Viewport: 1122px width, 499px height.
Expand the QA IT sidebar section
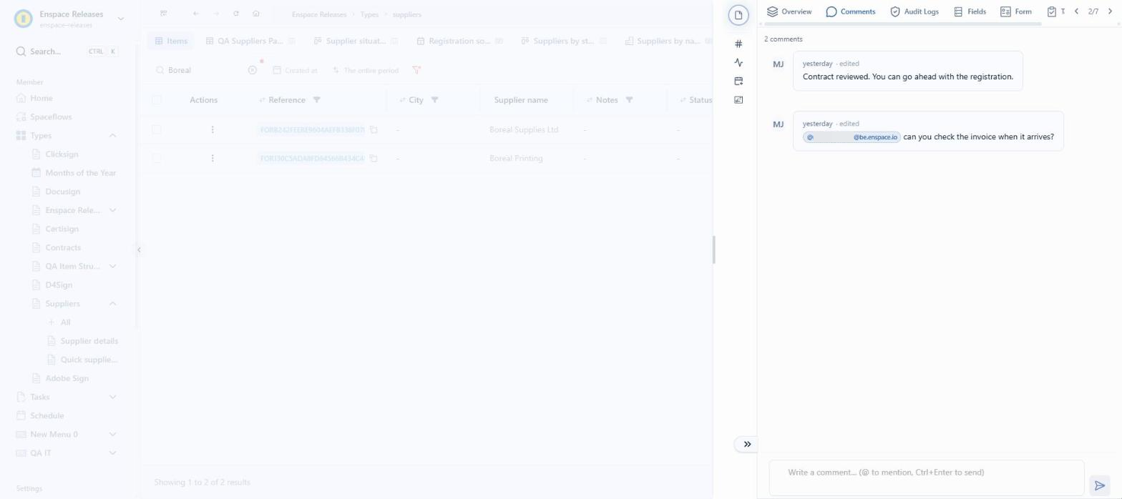pyautogui.click(x=112, y=453)
